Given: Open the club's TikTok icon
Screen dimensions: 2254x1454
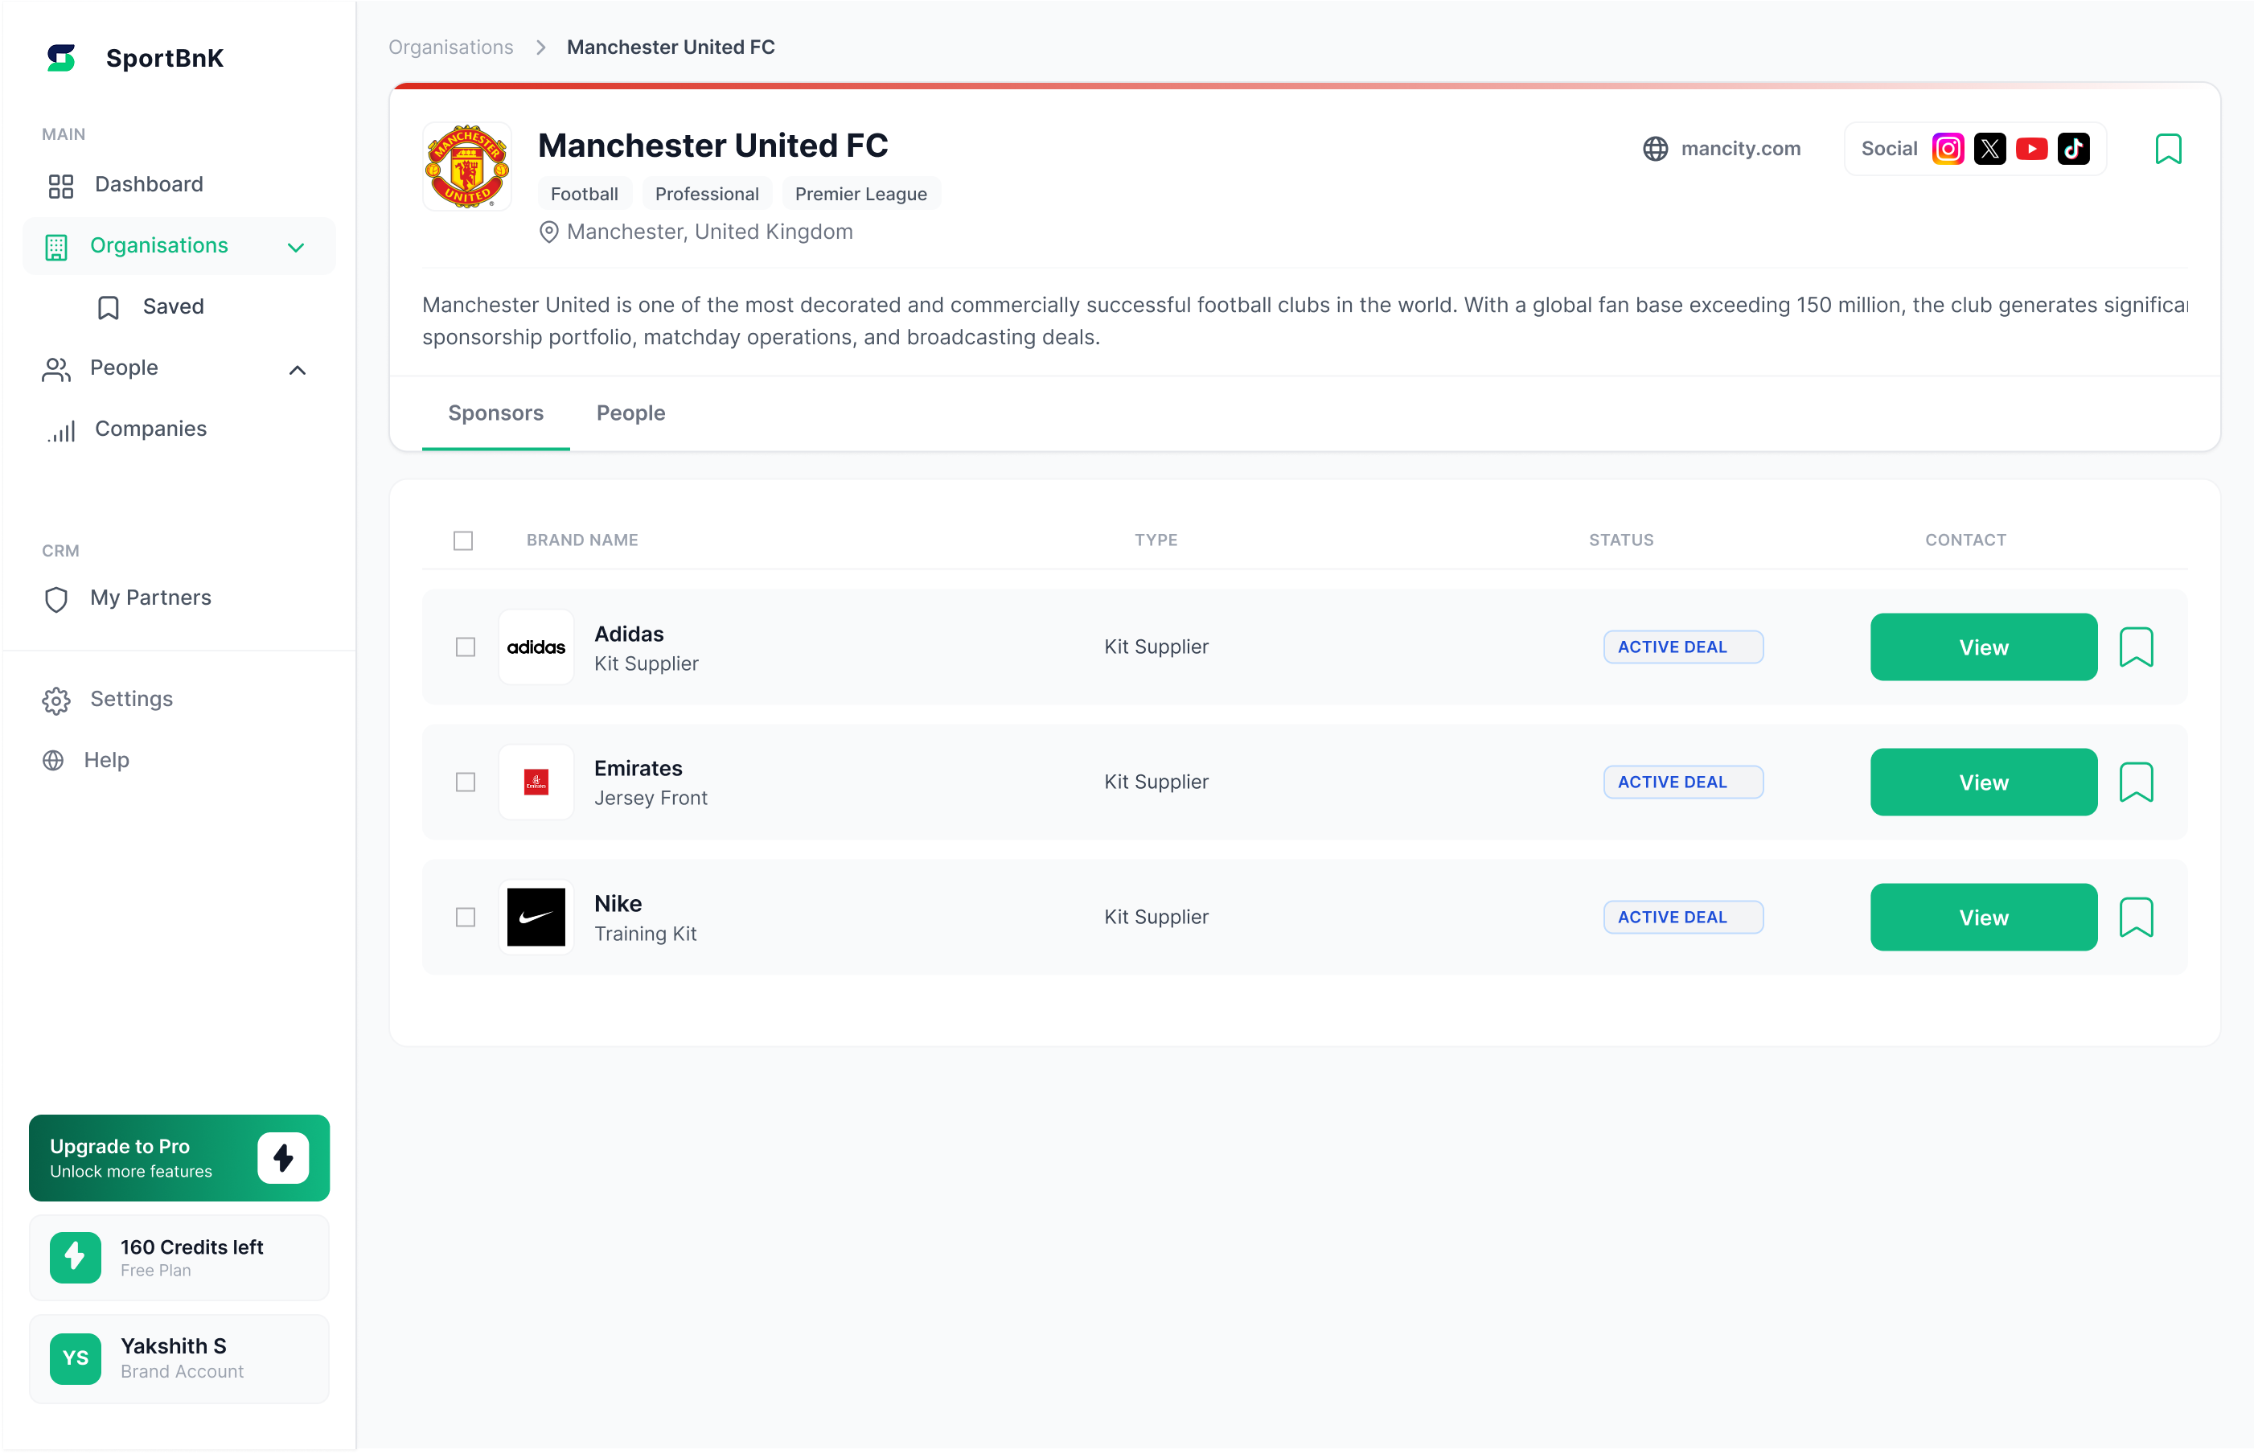Looking at the screenshot, I should tap(2074, 149).
